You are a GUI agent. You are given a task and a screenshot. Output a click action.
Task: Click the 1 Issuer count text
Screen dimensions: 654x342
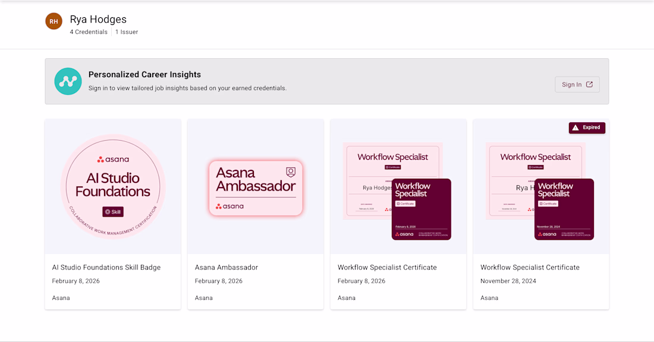click(x=127, y=32)
